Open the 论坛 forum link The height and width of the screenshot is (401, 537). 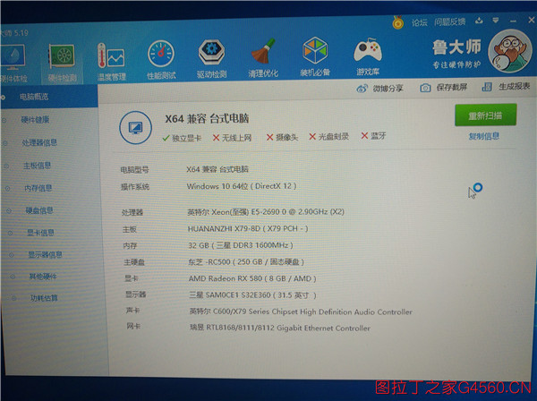[420, 22]
